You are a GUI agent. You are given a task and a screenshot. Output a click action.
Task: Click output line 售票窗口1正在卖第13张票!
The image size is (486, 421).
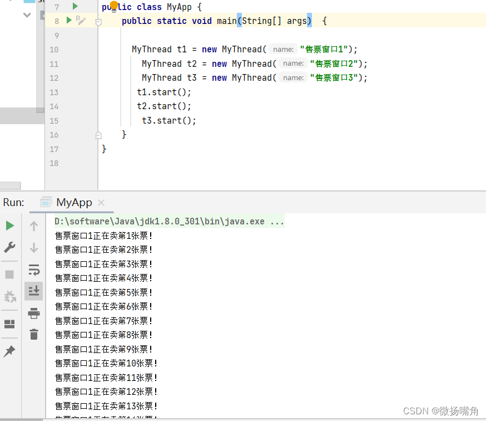[x=106, y=406]
